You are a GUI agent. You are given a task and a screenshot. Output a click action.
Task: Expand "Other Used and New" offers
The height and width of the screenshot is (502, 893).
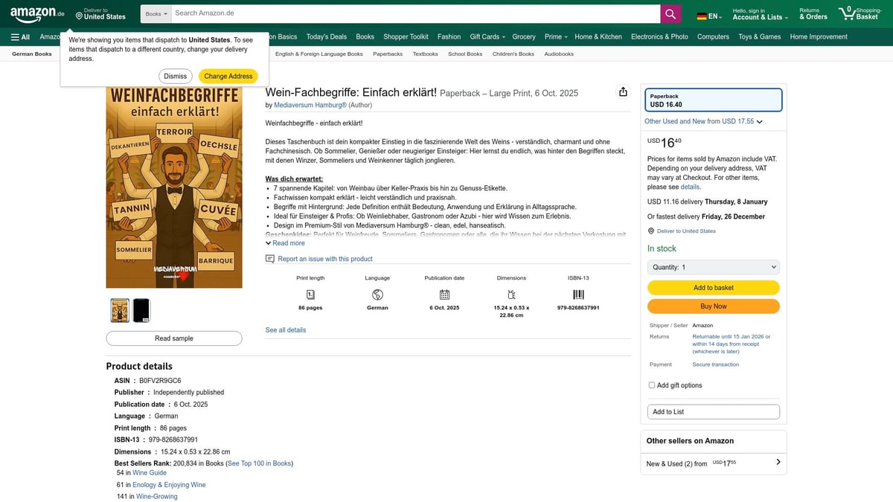pyautogui.click(x=702, y=120)
